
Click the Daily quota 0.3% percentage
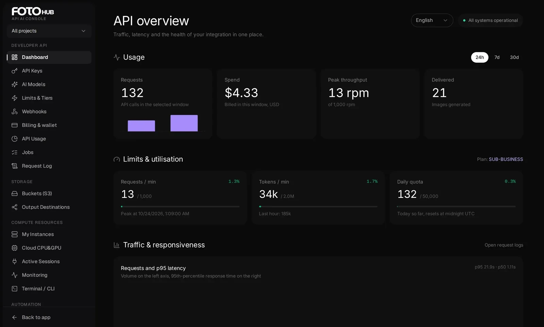(510, 182)
